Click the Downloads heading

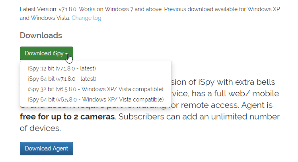41,35
